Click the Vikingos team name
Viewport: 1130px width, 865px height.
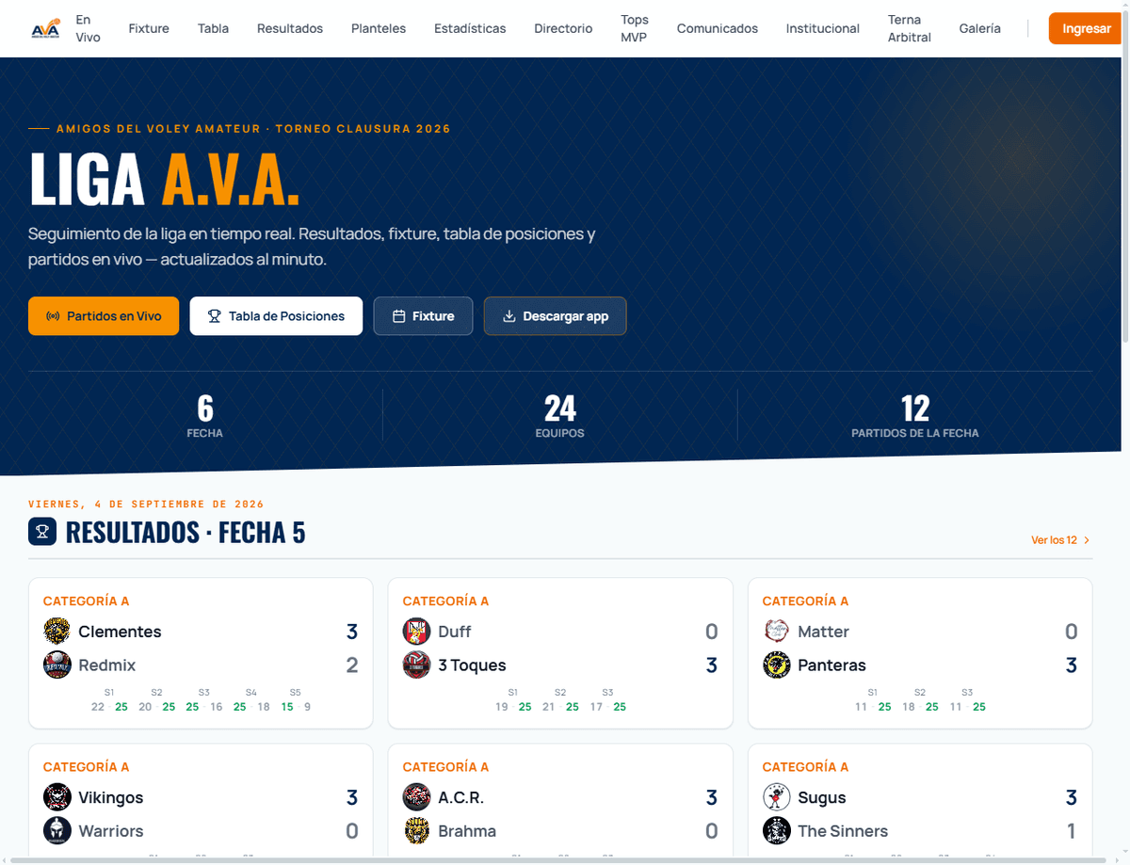(111, 797)
